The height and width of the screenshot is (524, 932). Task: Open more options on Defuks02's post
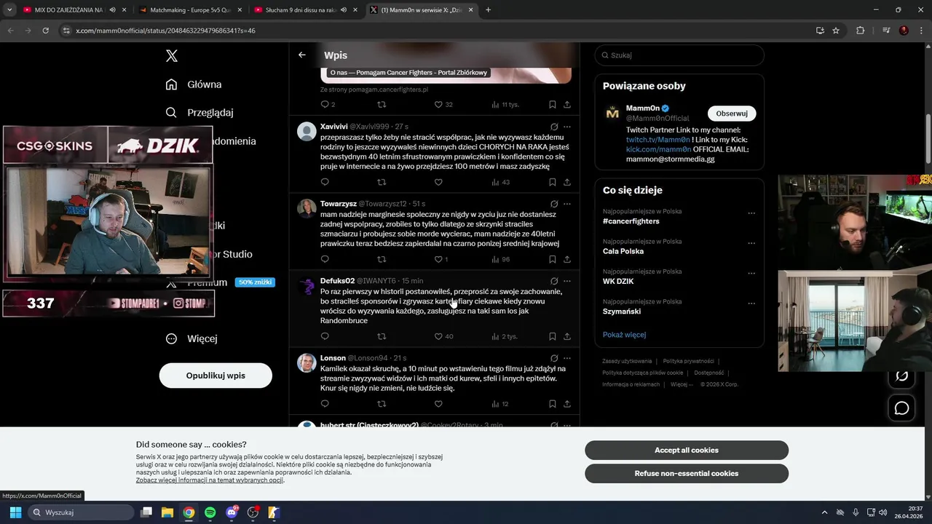[567, 281]
